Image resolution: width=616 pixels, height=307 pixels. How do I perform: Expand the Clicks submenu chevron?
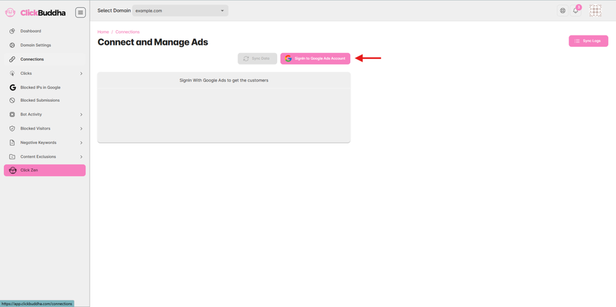click(81, 74)
